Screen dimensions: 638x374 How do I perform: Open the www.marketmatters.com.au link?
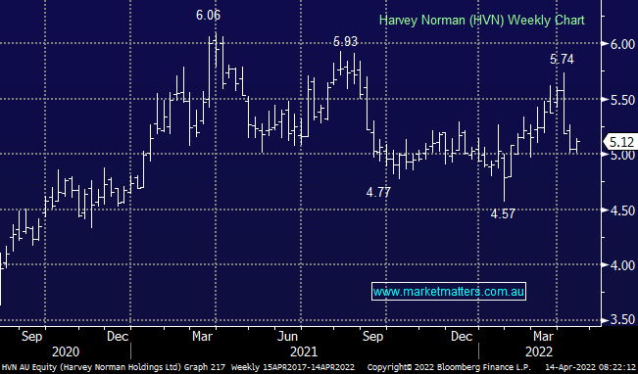pyautogui.click(x=449, y=292)
